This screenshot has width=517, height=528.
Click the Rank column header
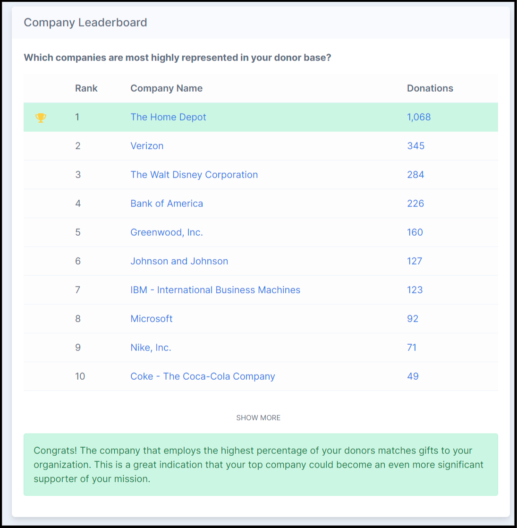click(x=86, y=88)
